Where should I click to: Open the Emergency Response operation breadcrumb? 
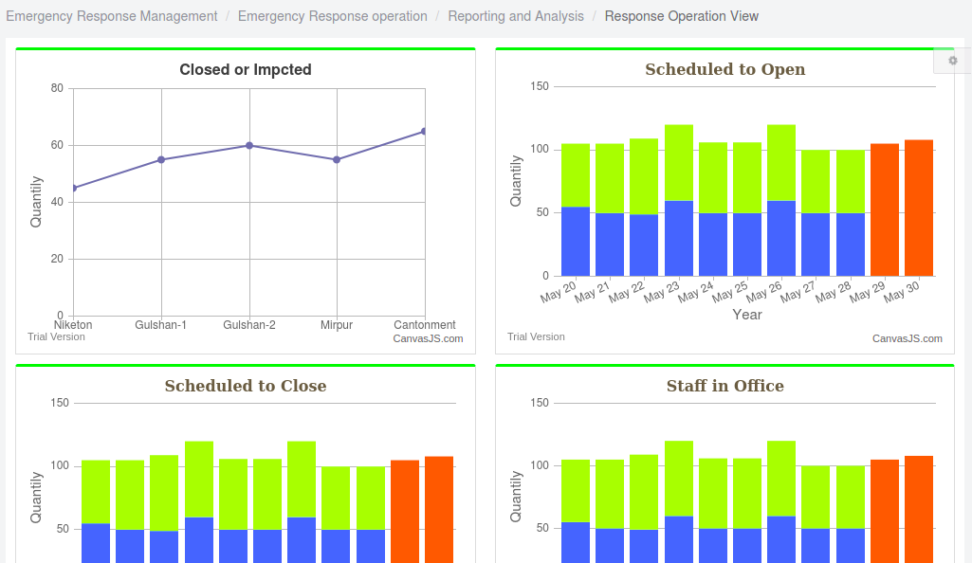(333, 16)
